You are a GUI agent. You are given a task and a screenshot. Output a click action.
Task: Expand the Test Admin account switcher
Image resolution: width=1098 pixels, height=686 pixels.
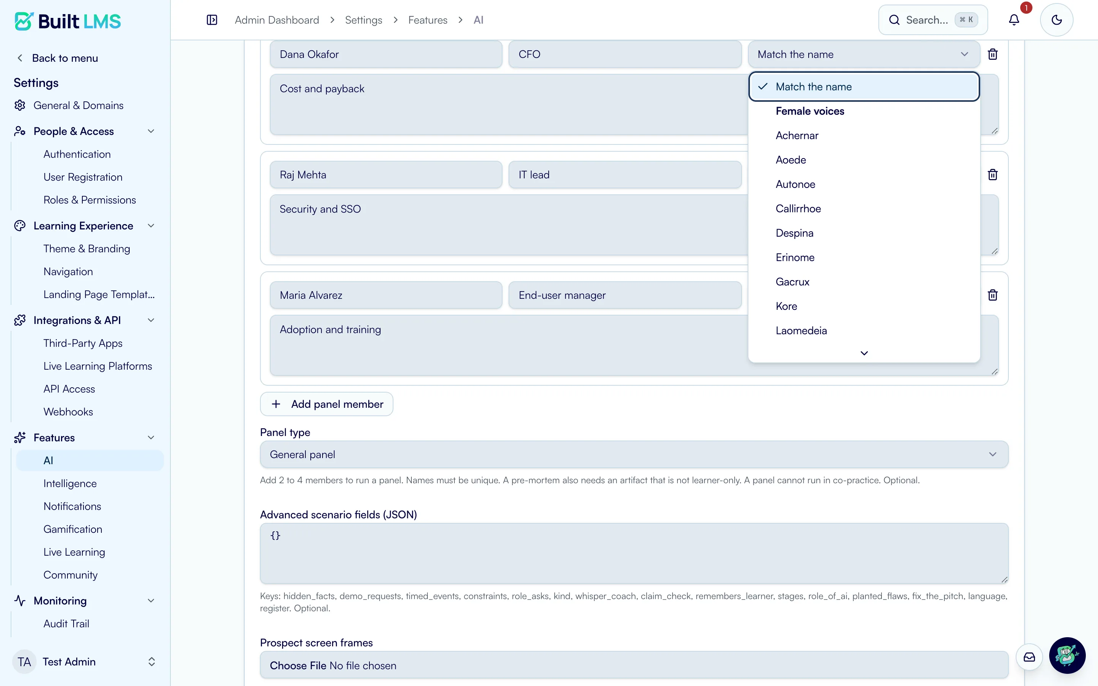[x=85, y=662]
